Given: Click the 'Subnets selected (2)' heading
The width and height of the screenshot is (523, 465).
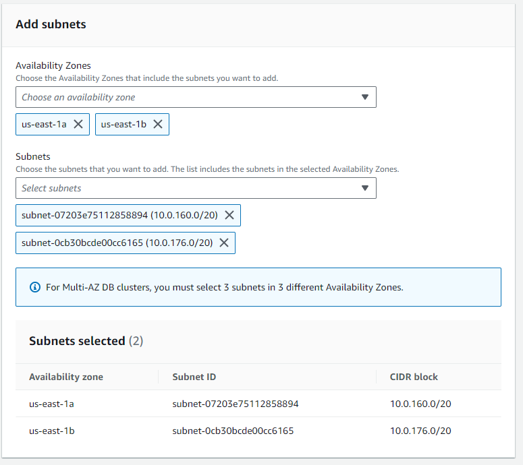Looking at the screenshot, I should [x=86, y=341].
